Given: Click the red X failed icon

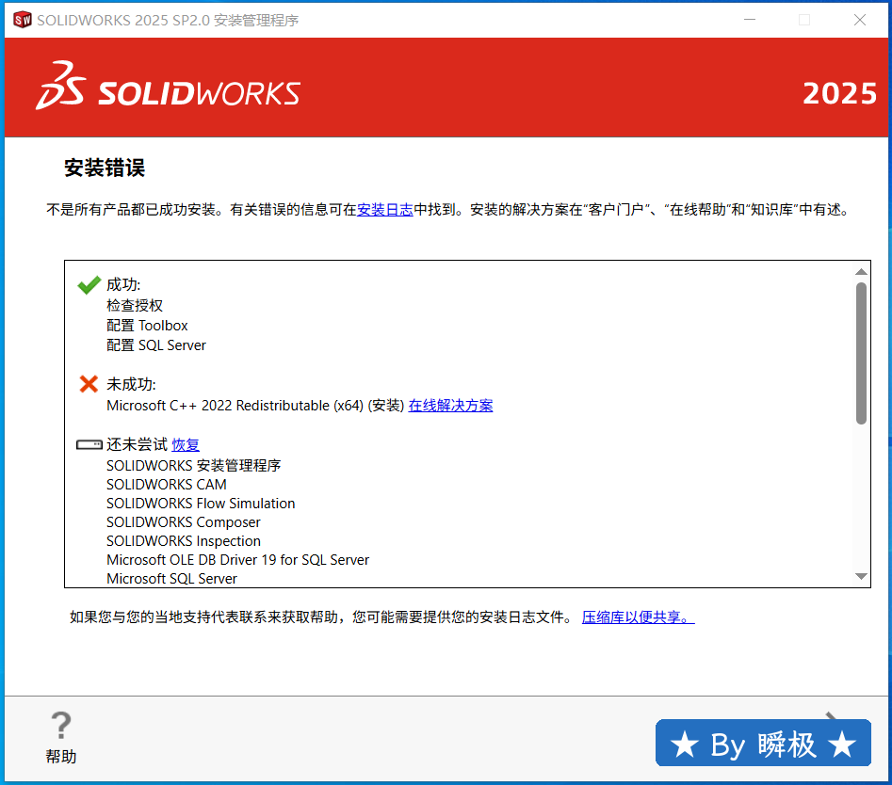Looking at the screenshot, I should (89, 384).
